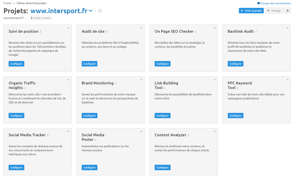This screenshot has height=179, width=295.
Task: Click the On Page SEO Checker title
Action: (174, 31)
